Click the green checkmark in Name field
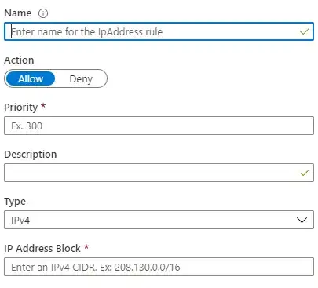318x288 pixels. coord(305,31)
